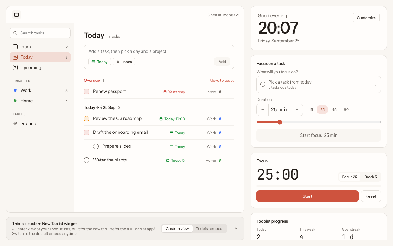The height and width of the screenshot is (246, 393).
Task: Click the Add task button
Action: 222,61
